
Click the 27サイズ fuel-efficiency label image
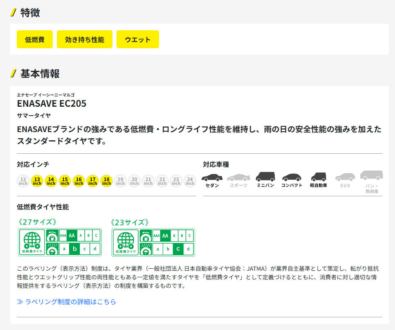coord(60,242)
